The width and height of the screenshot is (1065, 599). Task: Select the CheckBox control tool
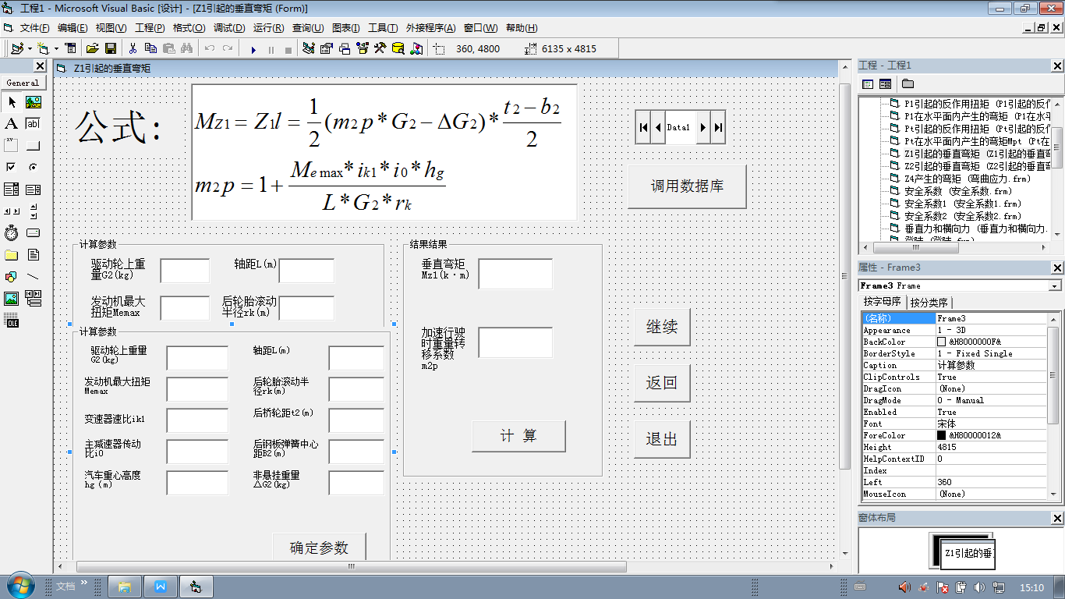(x=11, y=168)
